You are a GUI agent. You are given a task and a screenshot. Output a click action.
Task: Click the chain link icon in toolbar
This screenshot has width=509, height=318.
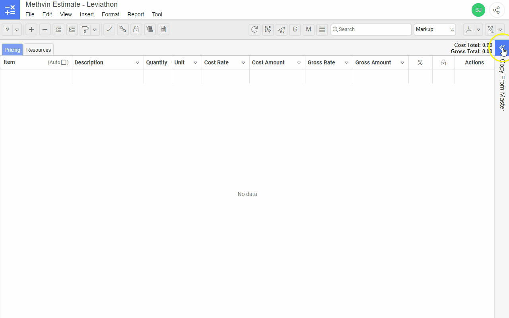(122, 29)
